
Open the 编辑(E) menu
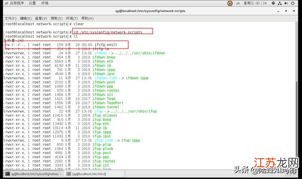[x=25, y=18]
